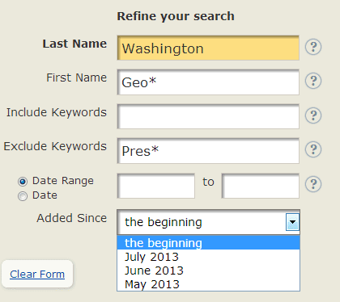
Task: Collapse Added Since dropdown via arrow button
Action: click(292, 222)
